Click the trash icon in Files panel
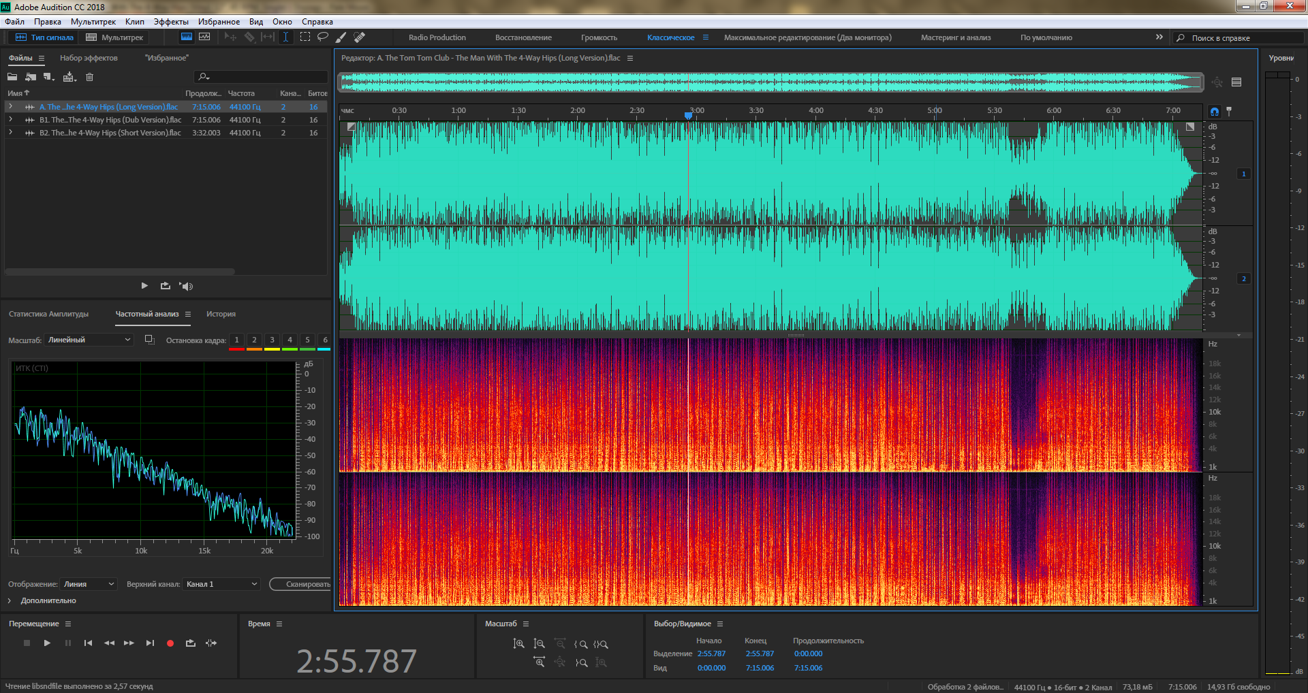This screenshot has width=1308, height=693. click(89, 77)
